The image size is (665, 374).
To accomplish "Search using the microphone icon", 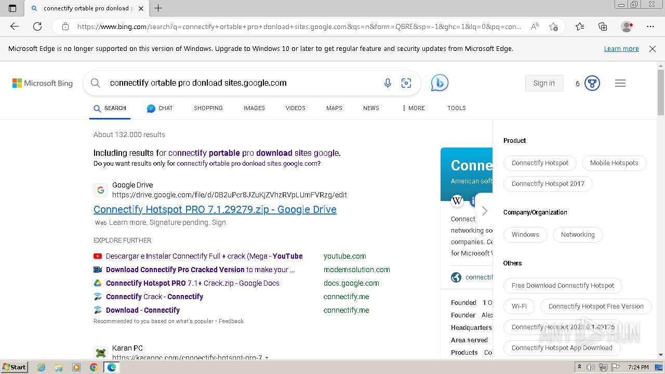I will (388, 83).
